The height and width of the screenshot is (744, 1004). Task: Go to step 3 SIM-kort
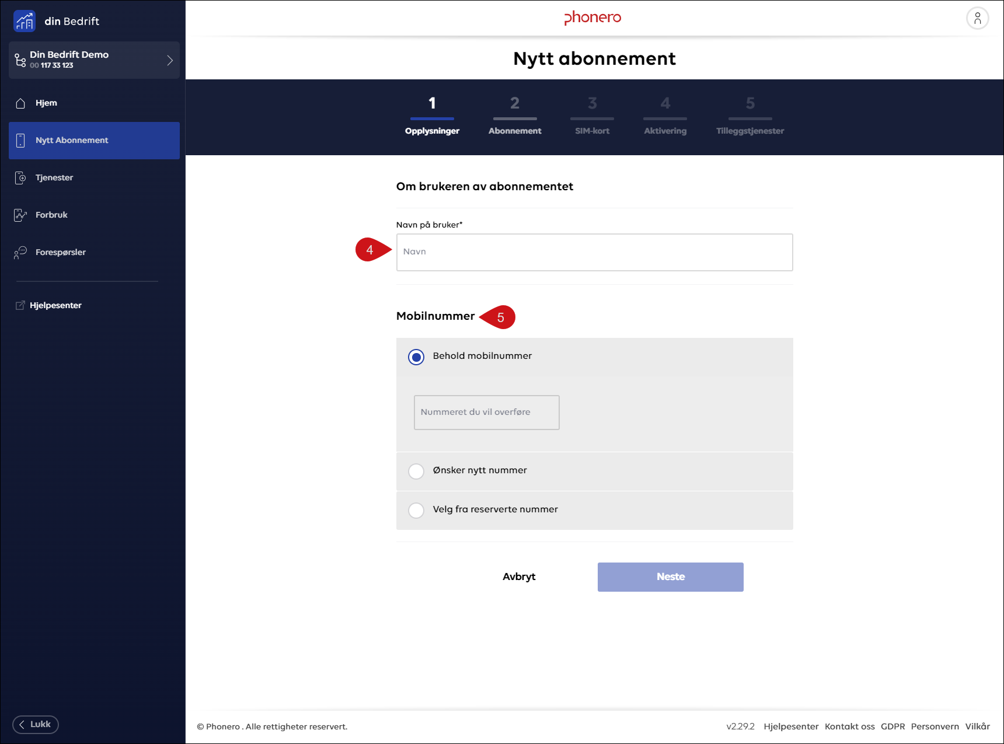[592, 116]
